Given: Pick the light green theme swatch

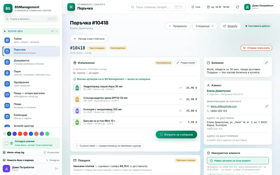Looking at the screenshot, I should [x=47, y=134].
